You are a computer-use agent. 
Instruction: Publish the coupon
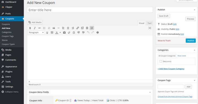[191, 41]
